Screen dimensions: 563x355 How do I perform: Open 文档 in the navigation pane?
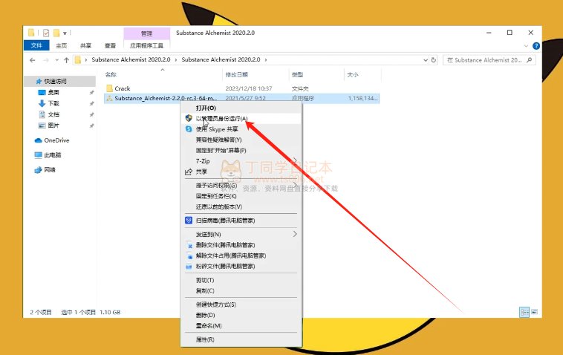(x=53, y=114)
